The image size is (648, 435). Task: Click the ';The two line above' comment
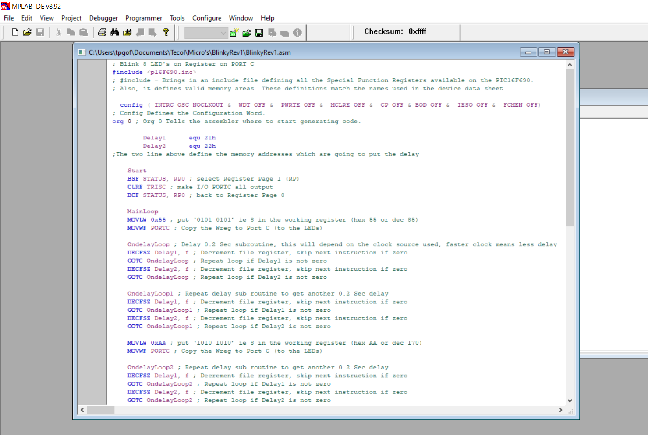(266, 154)
